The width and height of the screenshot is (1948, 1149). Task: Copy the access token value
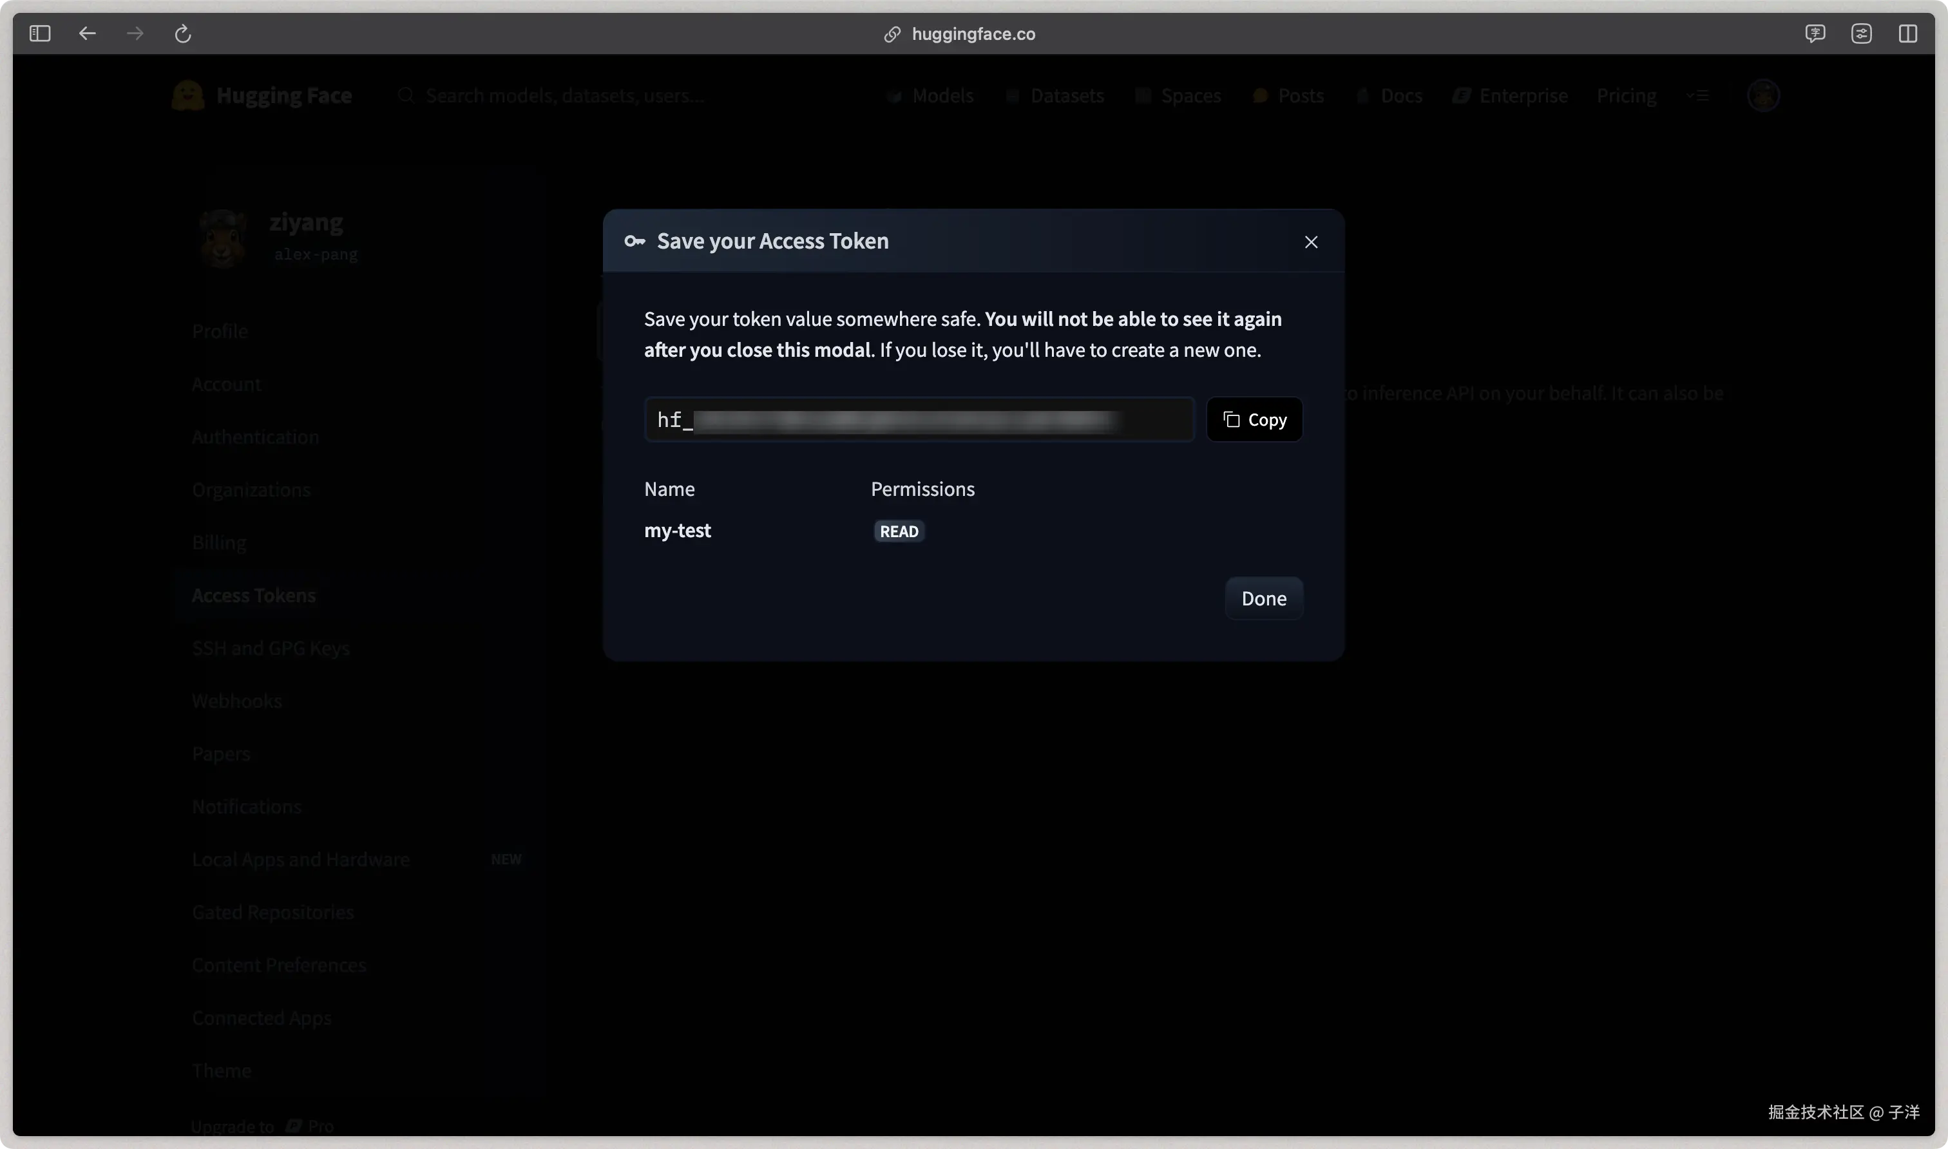click(1254, 419)
